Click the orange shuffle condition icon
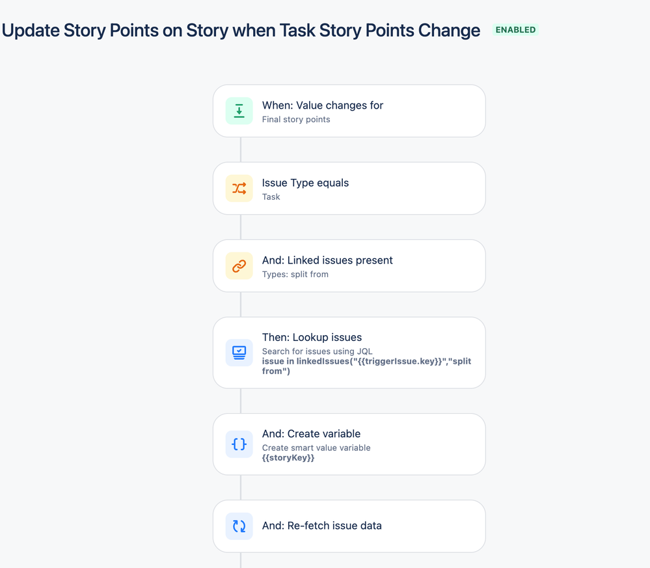 (x=239, y=188)
